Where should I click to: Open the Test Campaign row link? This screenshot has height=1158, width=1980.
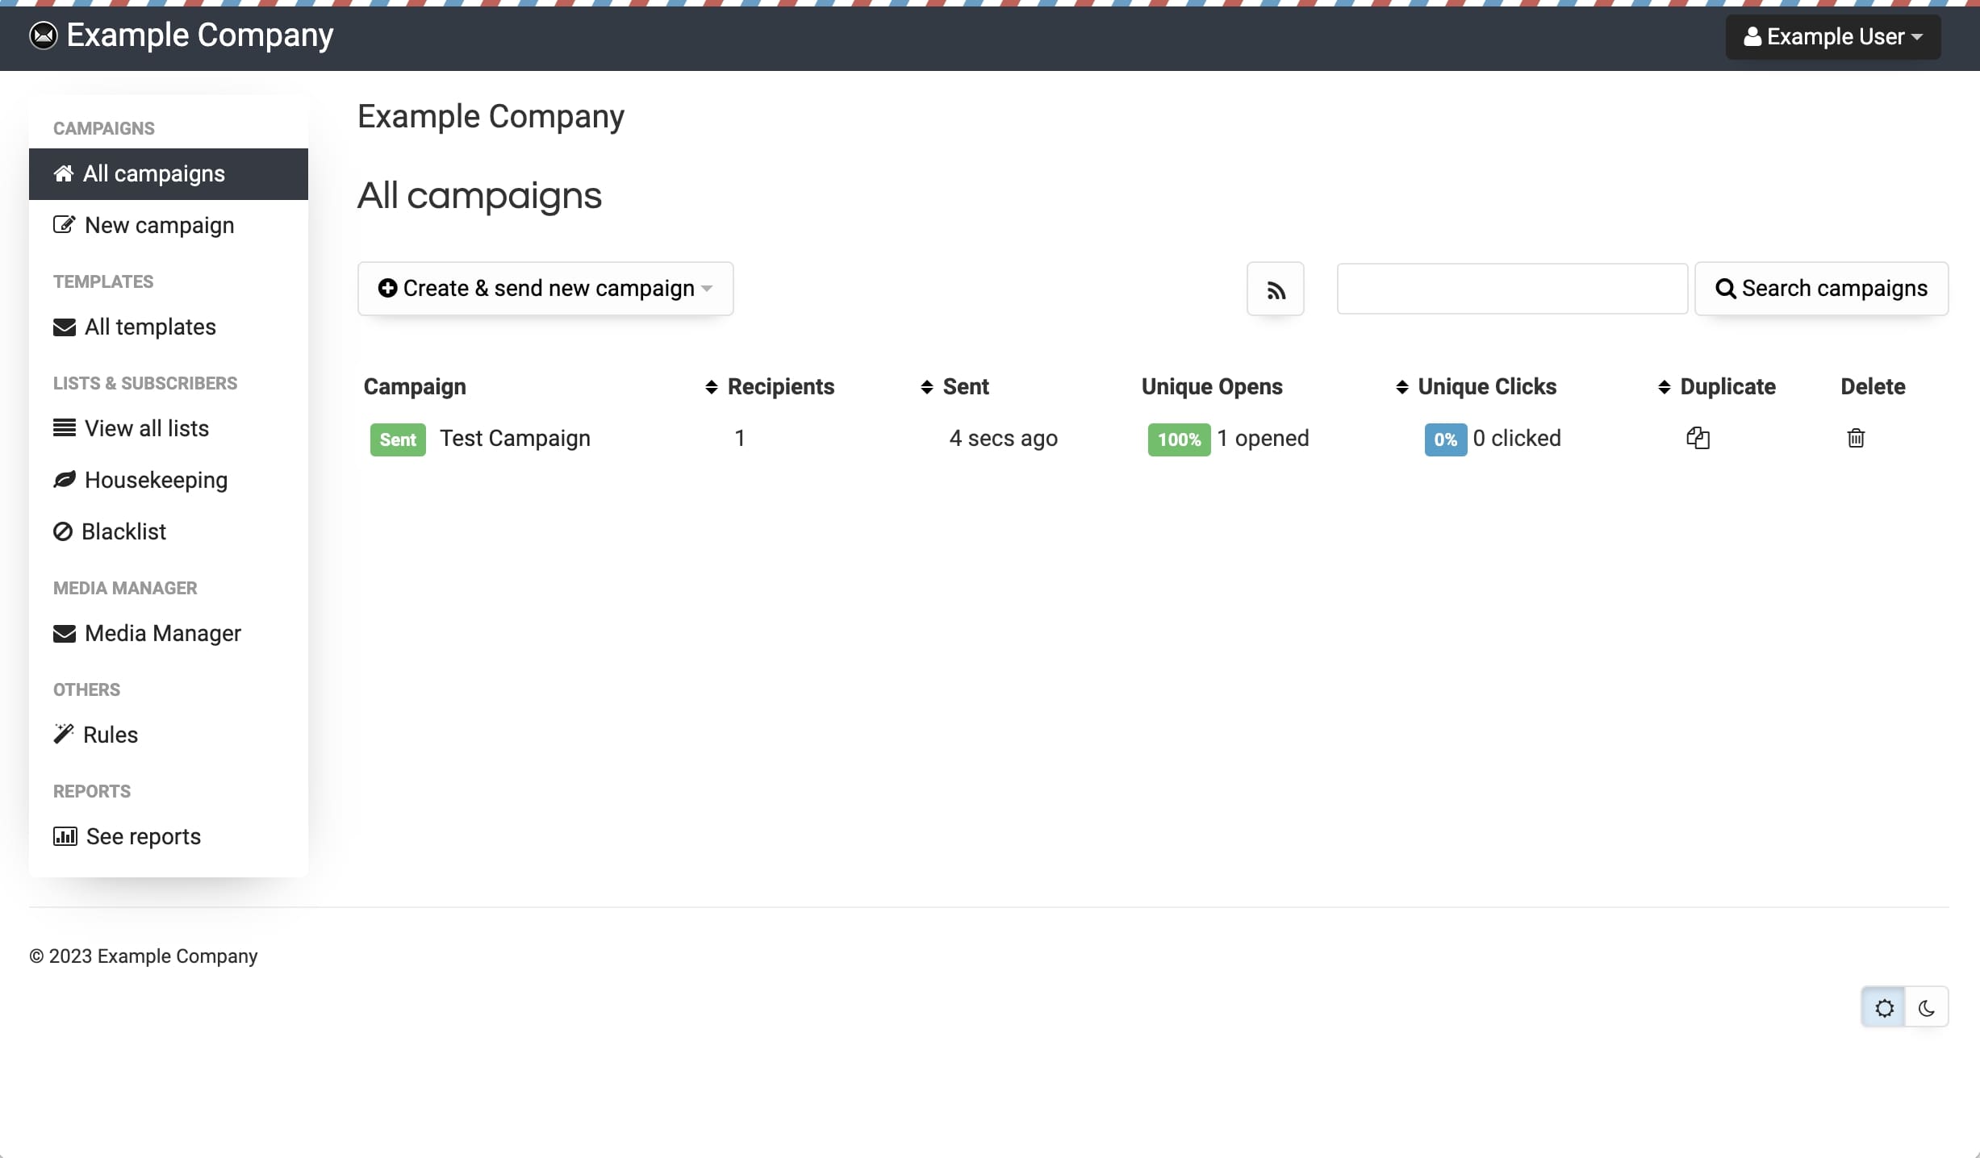(x=515, y=439)
